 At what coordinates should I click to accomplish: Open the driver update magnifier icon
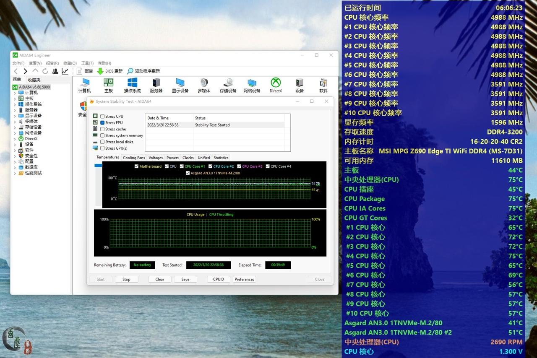[130, 71]
